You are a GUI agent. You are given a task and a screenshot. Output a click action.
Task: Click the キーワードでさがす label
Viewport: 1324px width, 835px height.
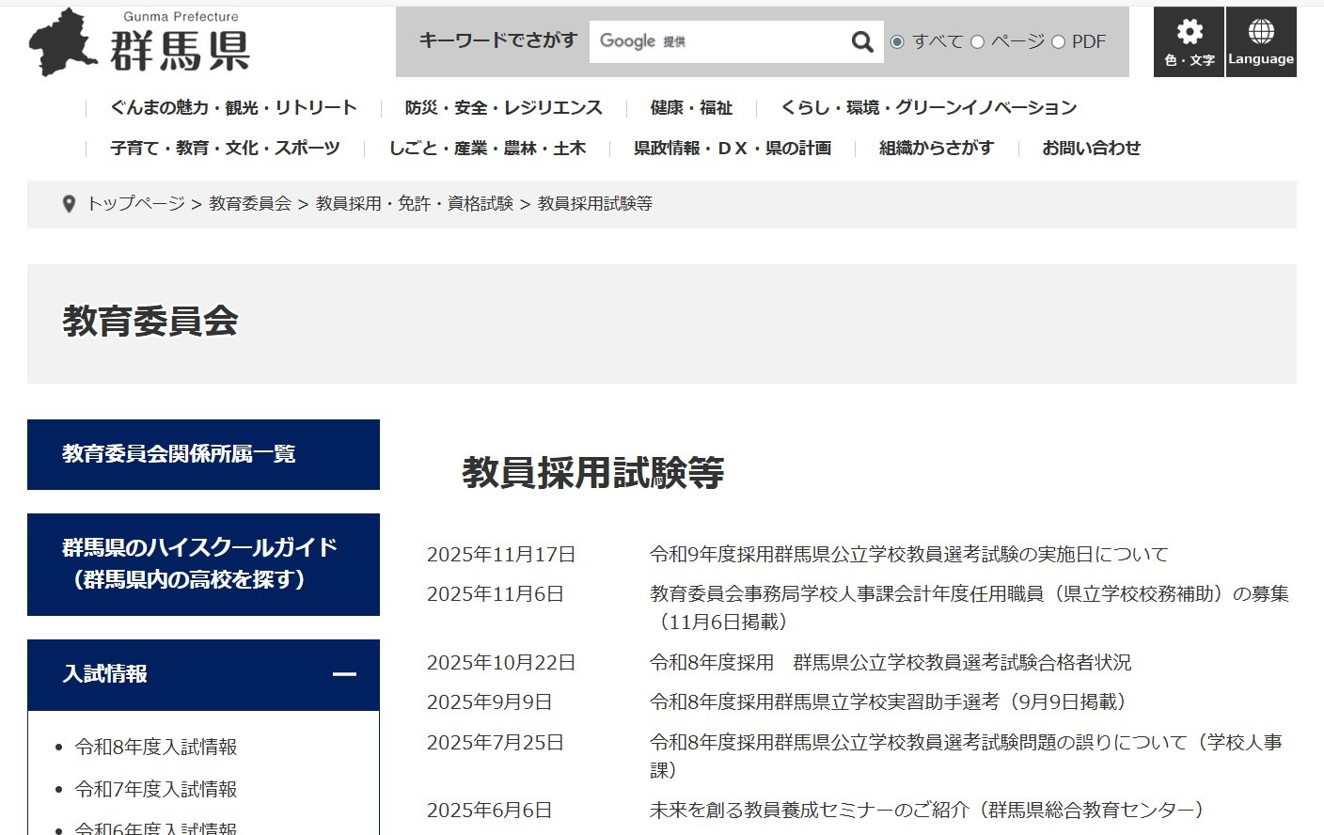(x=497, y=40)
